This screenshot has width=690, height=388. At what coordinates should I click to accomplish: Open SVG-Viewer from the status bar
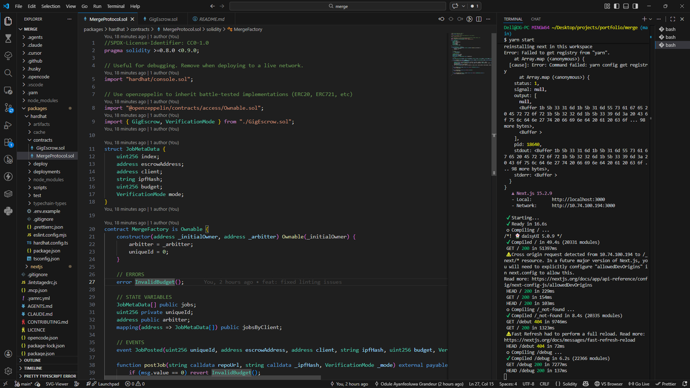point(57,383)
